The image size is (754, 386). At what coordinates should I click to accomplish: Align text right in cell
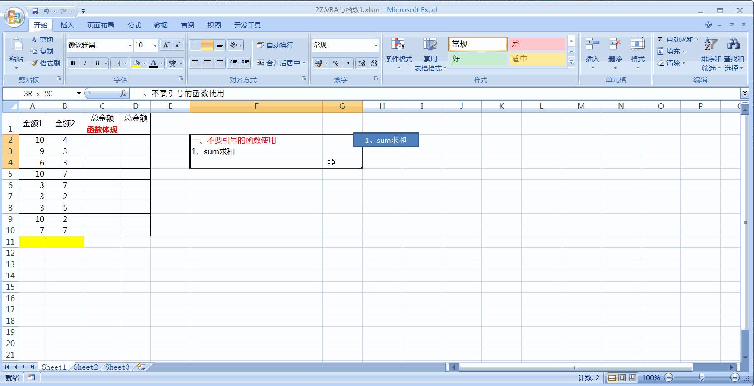(x=220, y=63)
